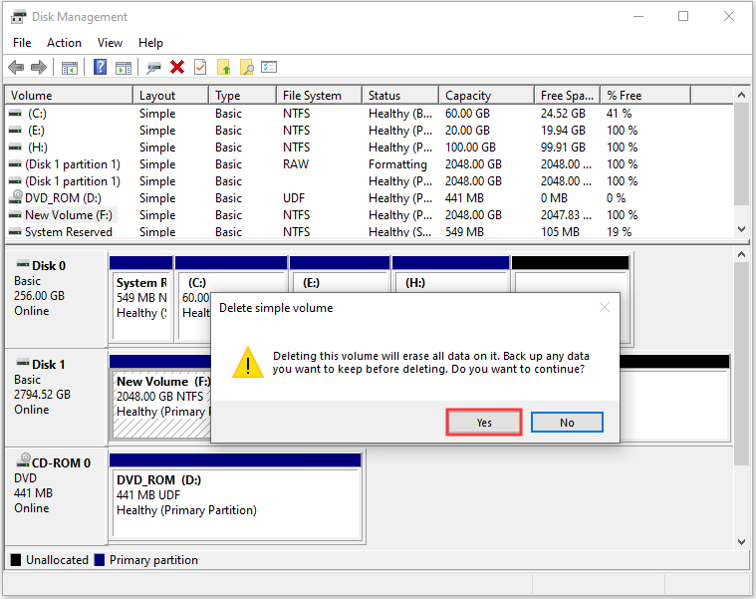Select the (E:) partition block on Disk 0
Screen dimensions: 756x599
coord(340,274)
